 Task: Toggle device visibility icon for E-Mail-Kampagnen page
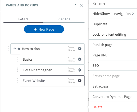click(x=71, y=70)
